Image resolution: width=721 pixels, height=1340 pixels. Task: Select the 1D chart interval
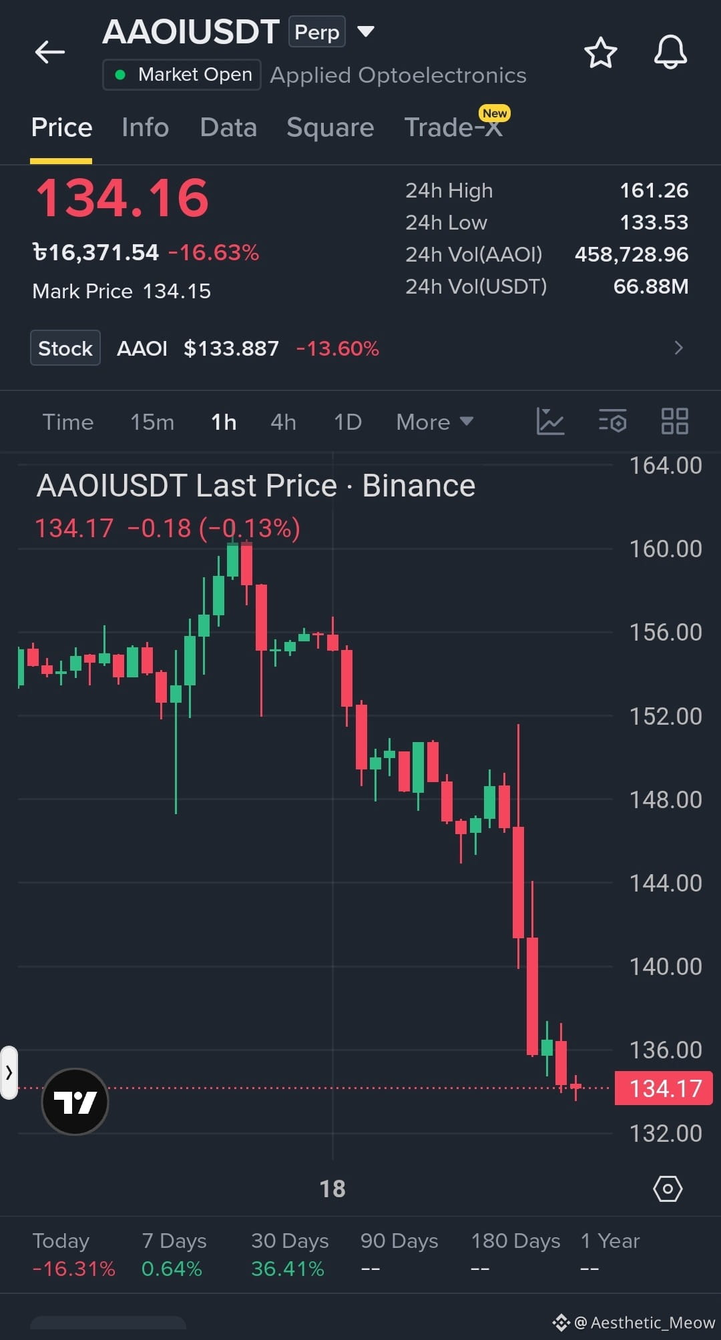[348, 422]
